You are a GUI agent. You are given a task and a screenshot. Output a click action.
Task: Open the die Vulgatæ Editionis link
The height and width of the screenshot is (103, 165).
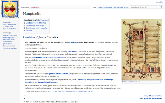57,58
